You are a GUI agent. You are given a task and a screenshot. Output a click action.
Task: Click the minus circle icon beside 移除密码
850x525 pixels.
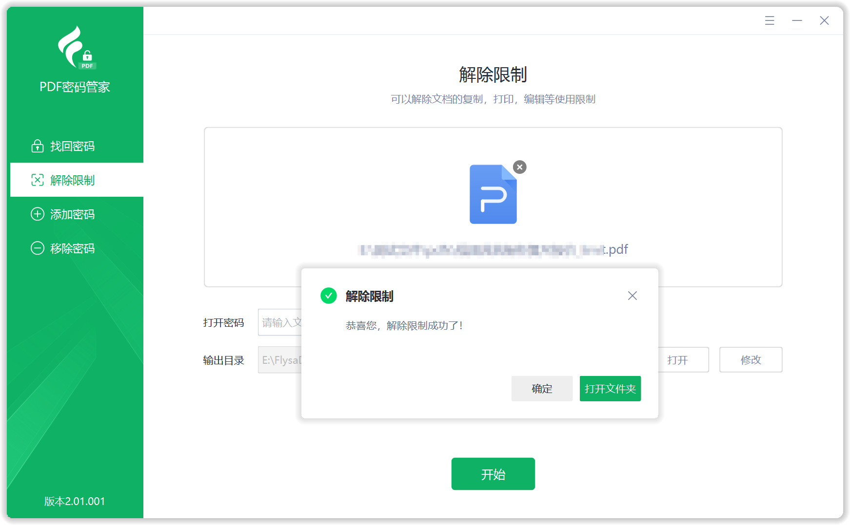(38, 248)
